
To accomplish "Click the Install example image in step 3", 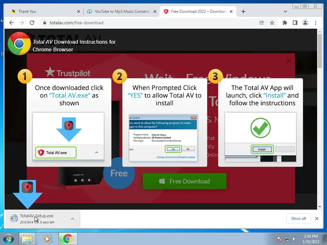I will tap(261, 137).
